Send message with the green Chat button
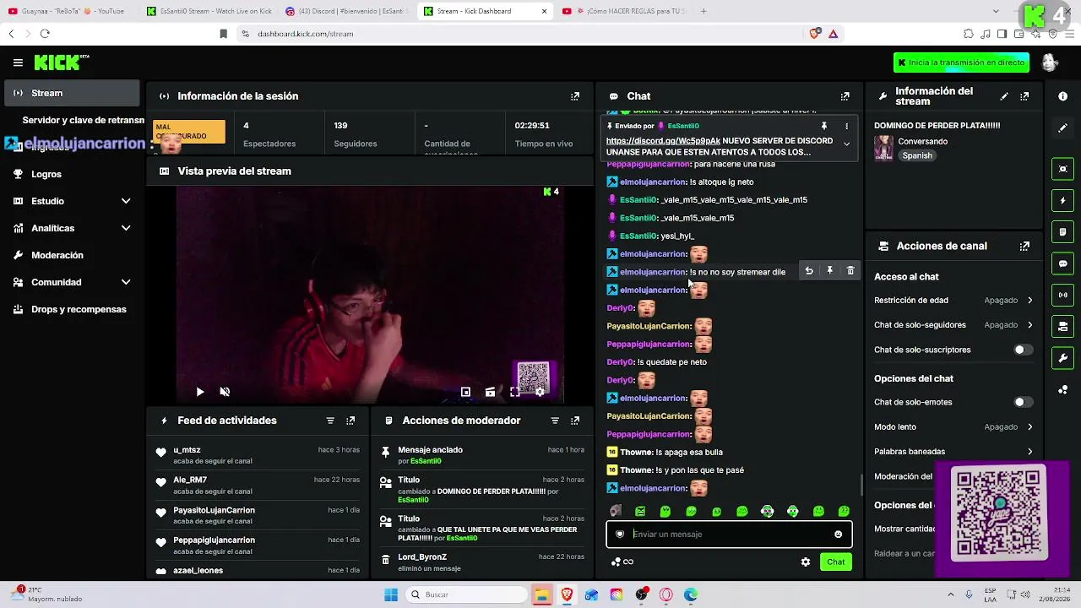Image resolution: width=1081 pixels, height=608 pixels. click(x=835, y=562)
